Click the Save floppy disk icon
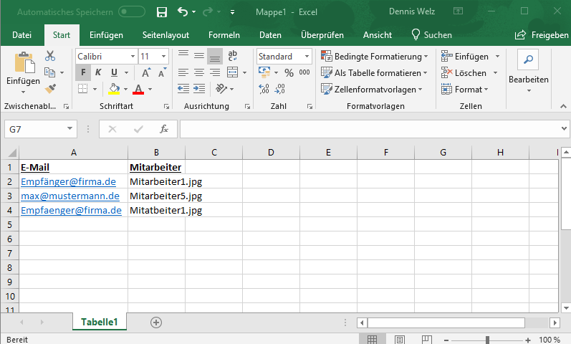The image size is (571, 344). [x=161, y=12]
